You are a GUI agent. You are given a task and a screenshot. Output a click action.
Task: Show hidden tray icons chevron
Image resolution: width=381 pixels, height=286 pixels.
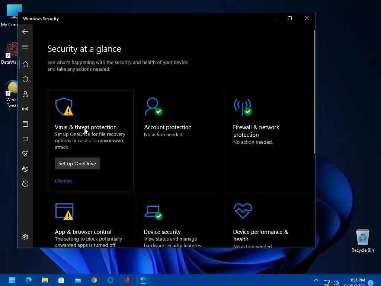(x=316, y=280)
